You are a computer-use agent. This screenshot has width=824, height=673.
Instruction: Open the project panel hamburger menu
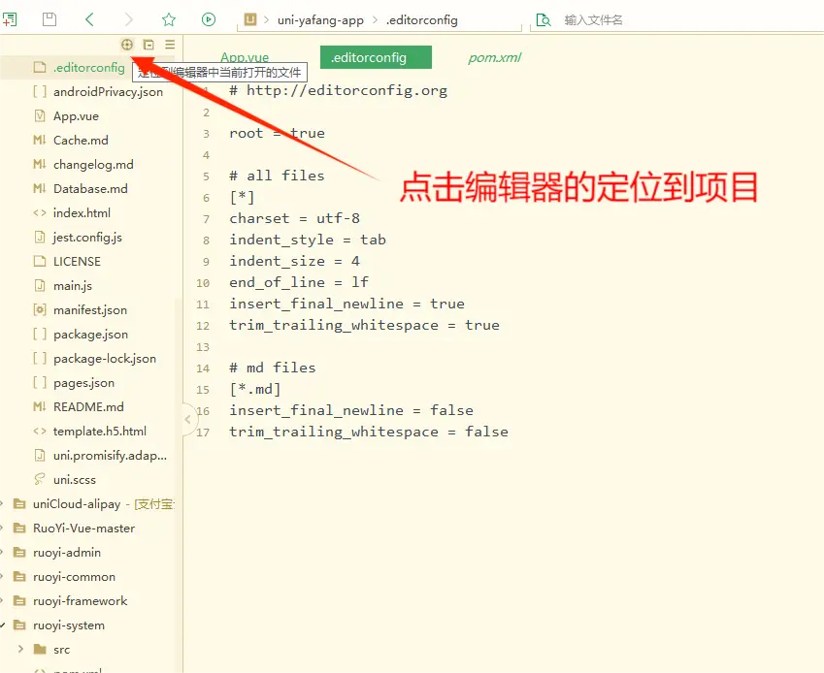[170, 45]
